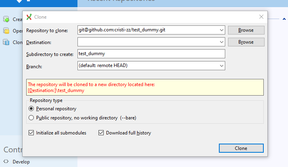Toggle the Download full history checkbox
Image resolution: width=288 pixels, height=167 pixels.
101,133
